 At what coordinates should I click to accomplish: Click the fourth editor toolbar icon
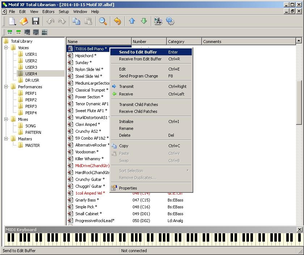[x=36, y=32]
